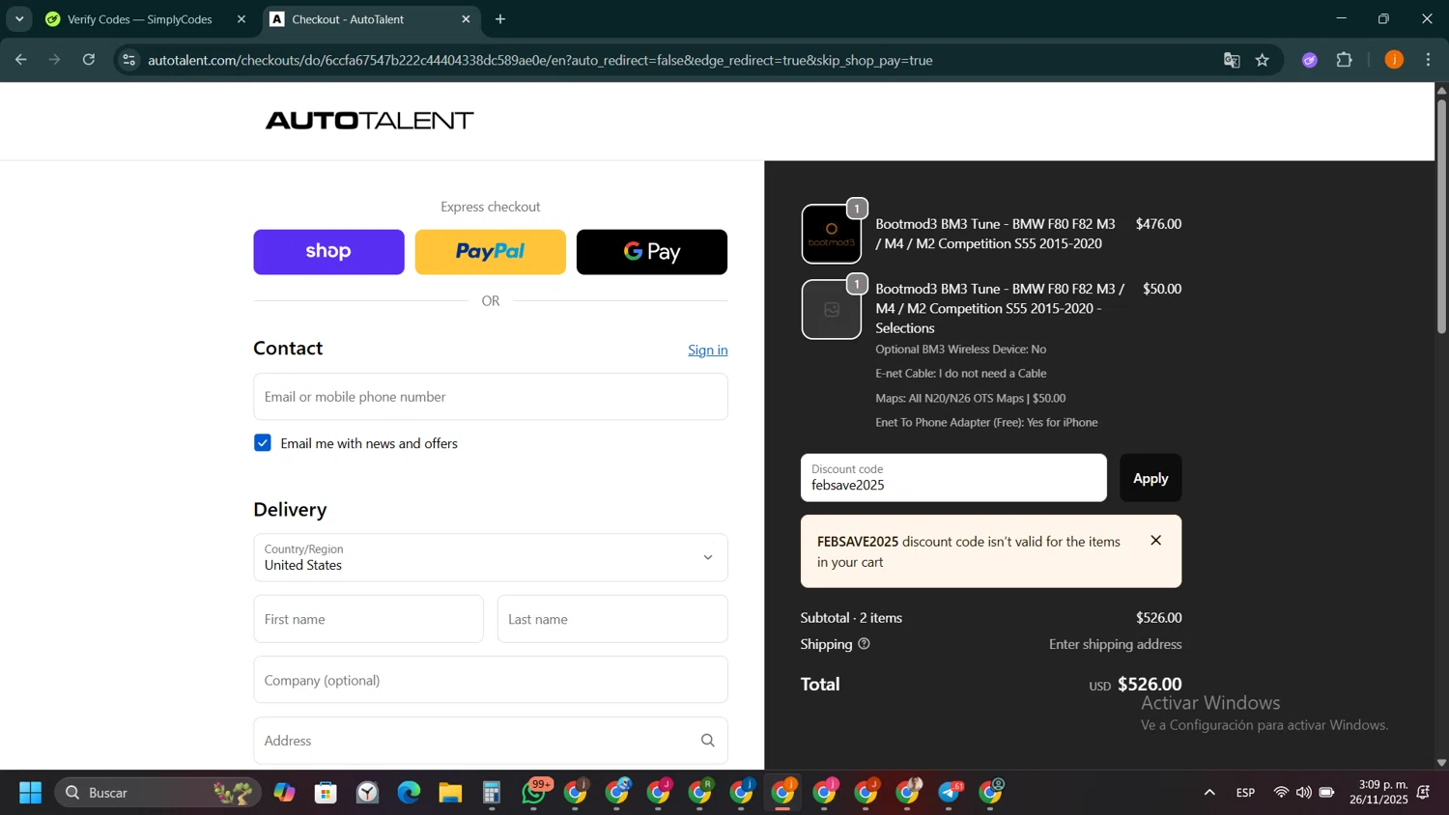
Task: Open the Wi-Fi network icon
Action: 1281,793
